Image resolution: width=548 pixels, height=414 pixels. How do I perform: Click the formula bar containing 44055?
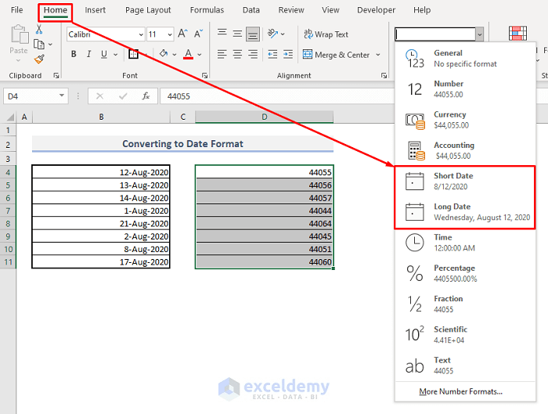pos(277,96)
